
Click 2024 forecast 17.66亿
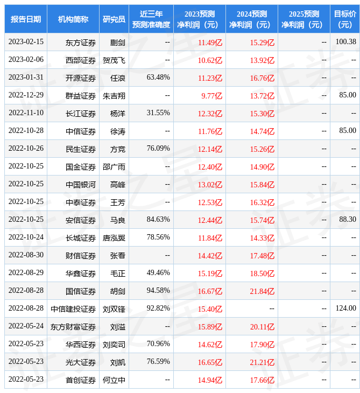pyautogui.click(x=262, y=381)
